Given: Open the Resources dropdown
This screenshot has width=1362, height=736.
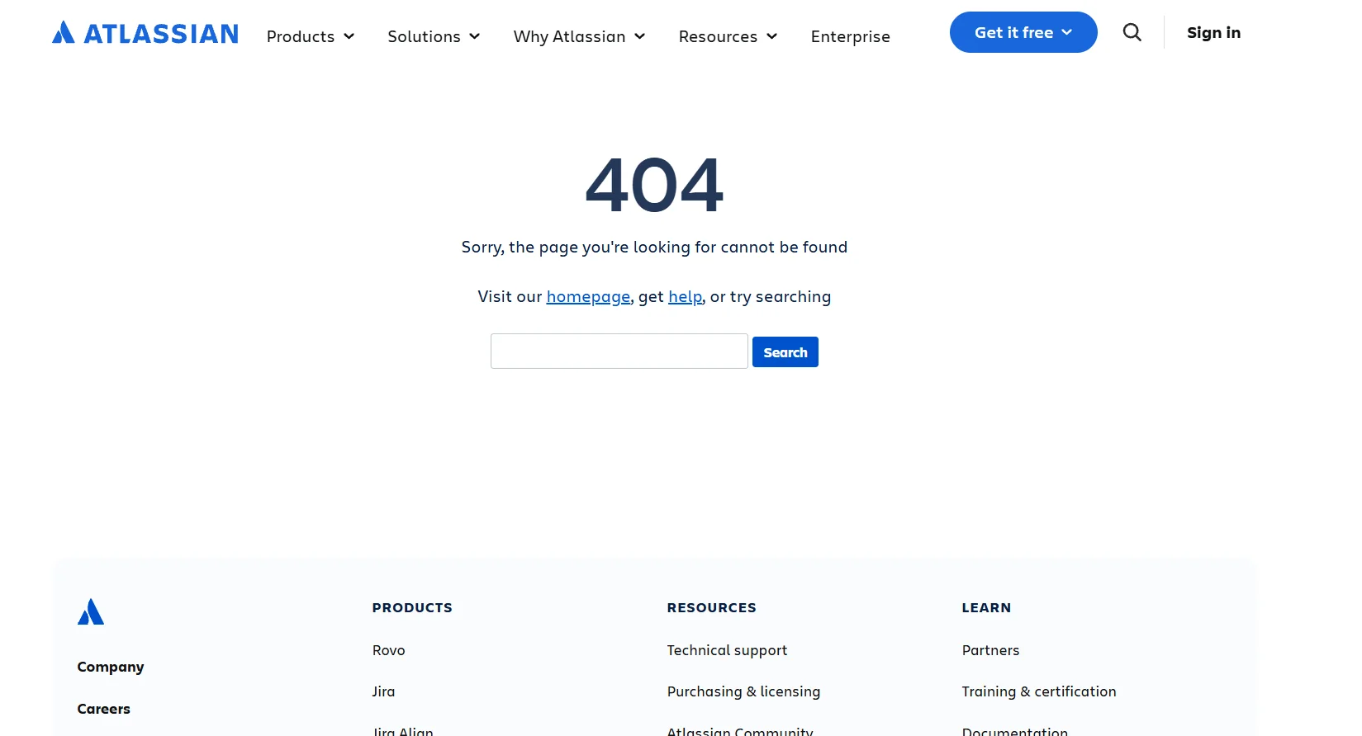Looking at the screenshot, I should (x=728, y=36).
